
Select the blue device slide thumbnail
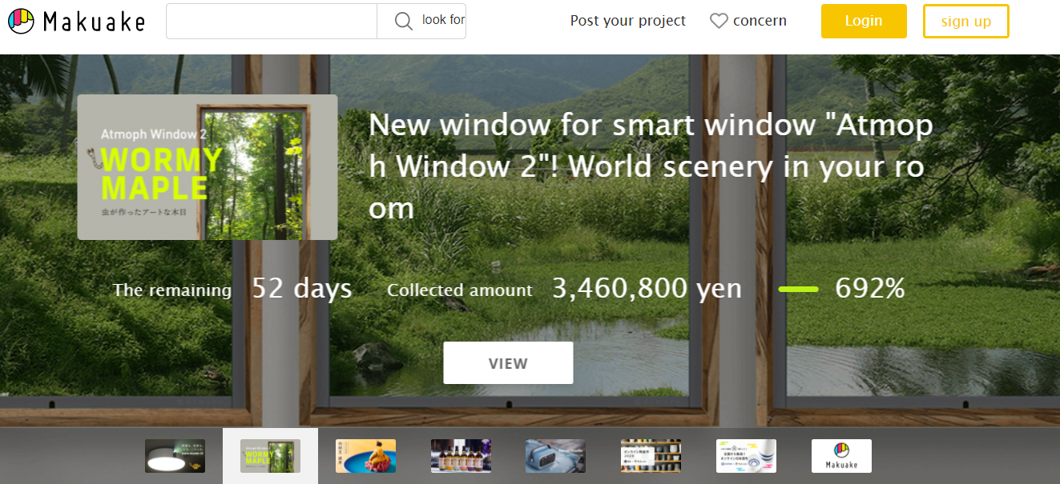[x=555, y=456]
